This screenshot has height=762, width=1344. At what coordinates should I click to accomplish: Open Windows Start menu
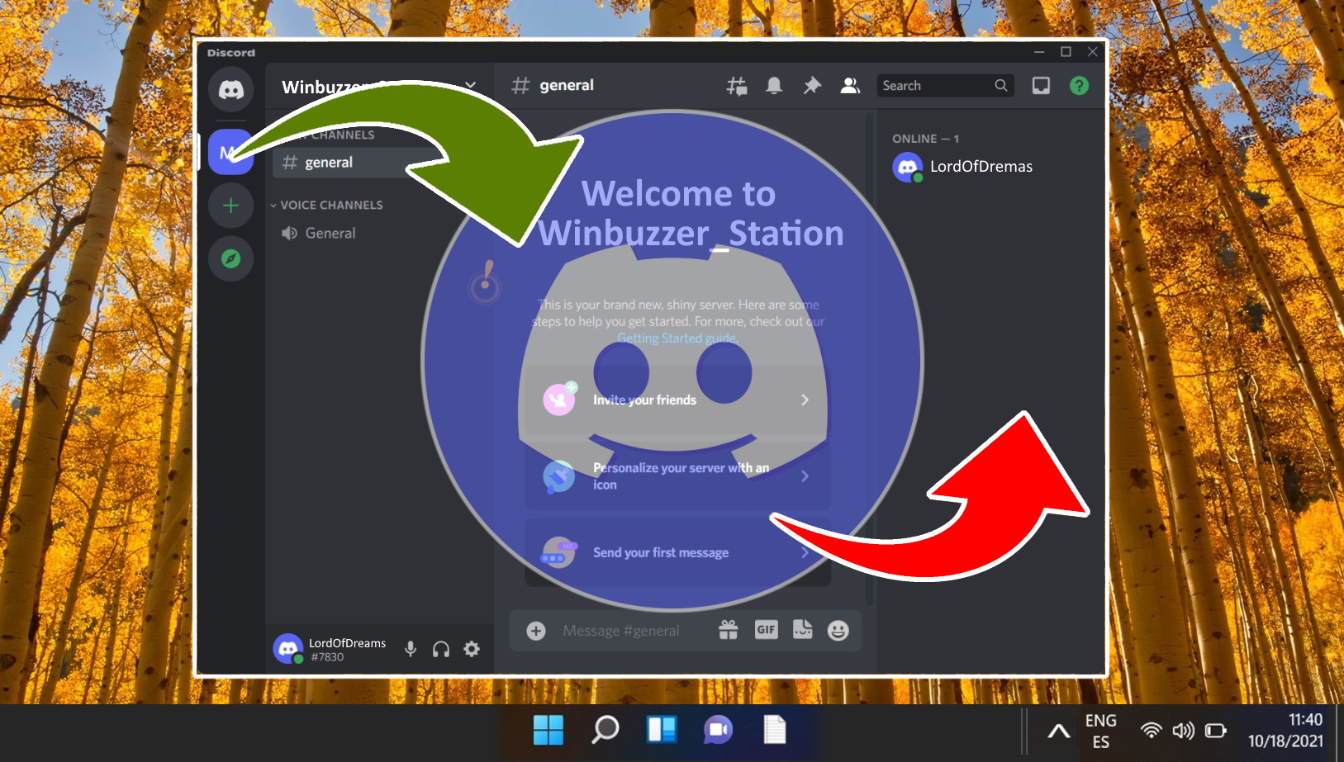[x=548, y=730]
